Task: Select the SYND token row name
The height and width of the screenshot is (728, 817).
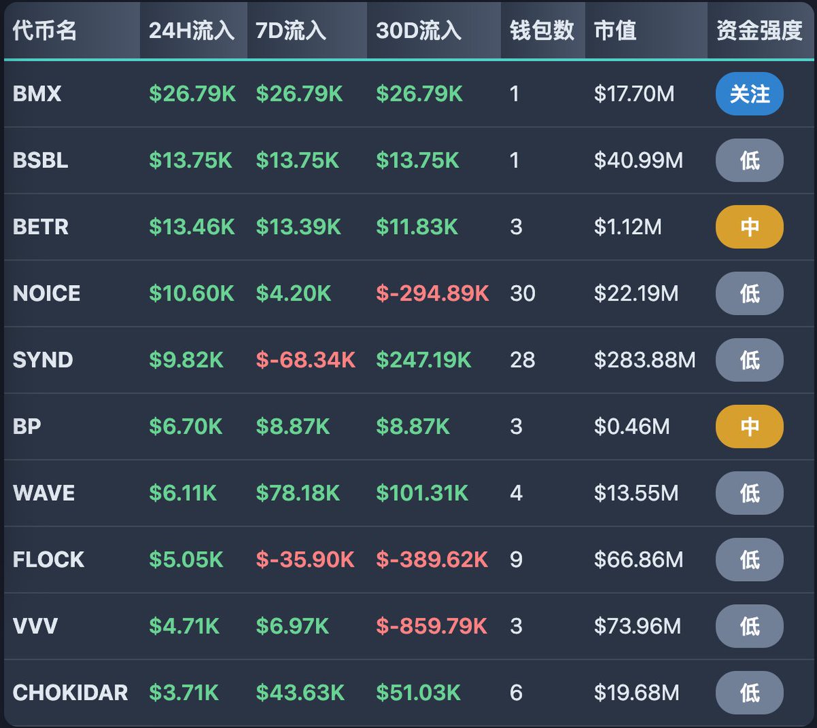Action: (x=43, y=360)
